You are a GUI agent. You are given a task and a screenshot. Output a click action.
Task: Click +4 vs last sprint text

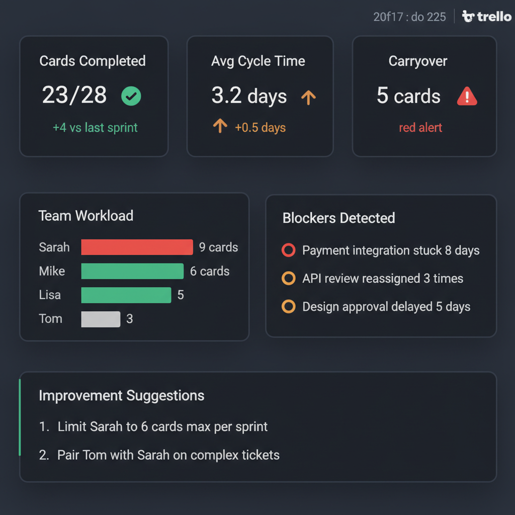pyautogui.click(x=95, y=128)
